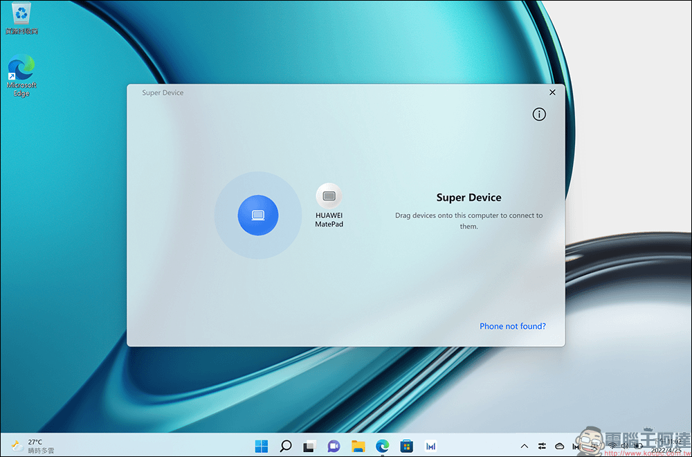
Task: Open the volume speaker tray icon
Action: click(x=625, y=447)
